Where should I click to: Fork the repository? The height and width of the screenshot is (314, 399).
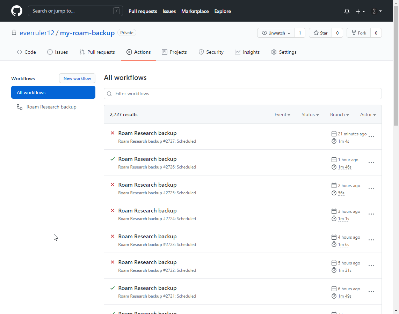pyautogui.click(x=359, y=33)
